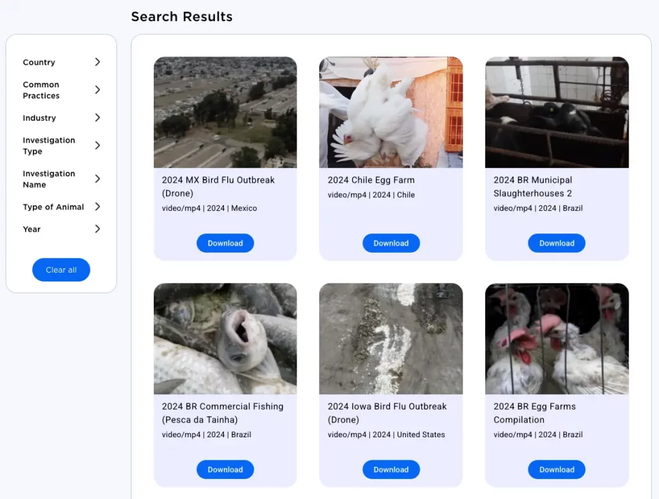Expand the Common Practices filter
The image size is (659, 499).
(x=97, y=90)
